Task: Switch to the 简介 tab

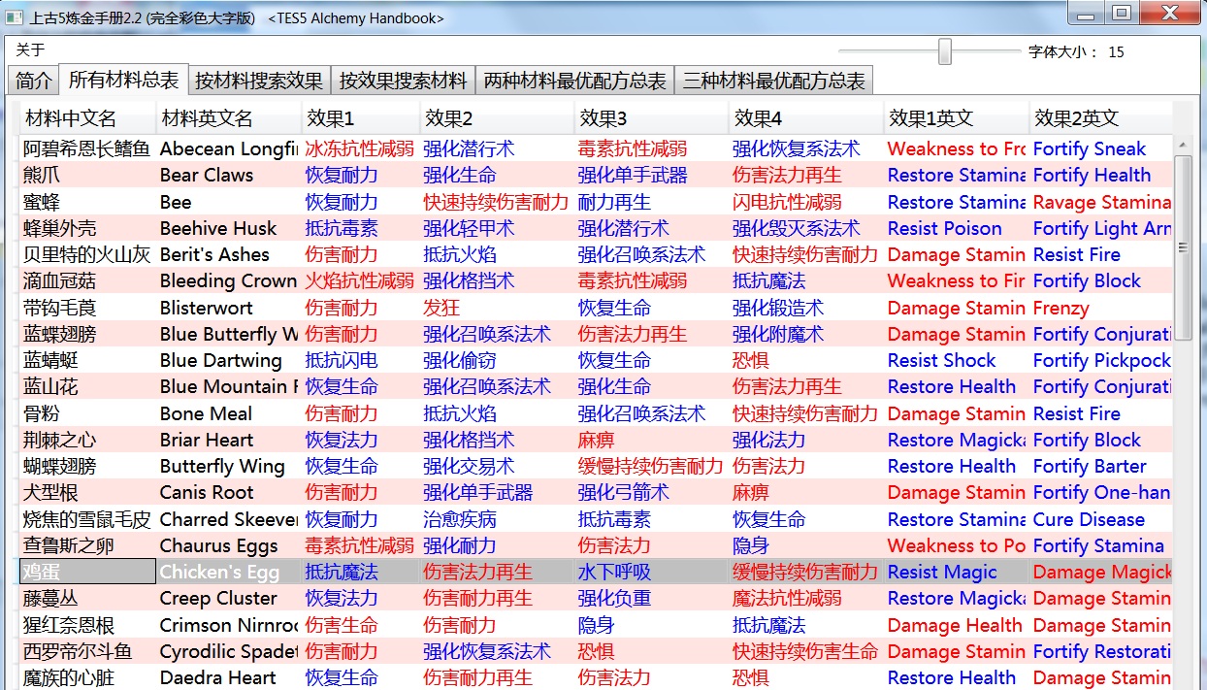Action: pos(34,81)
